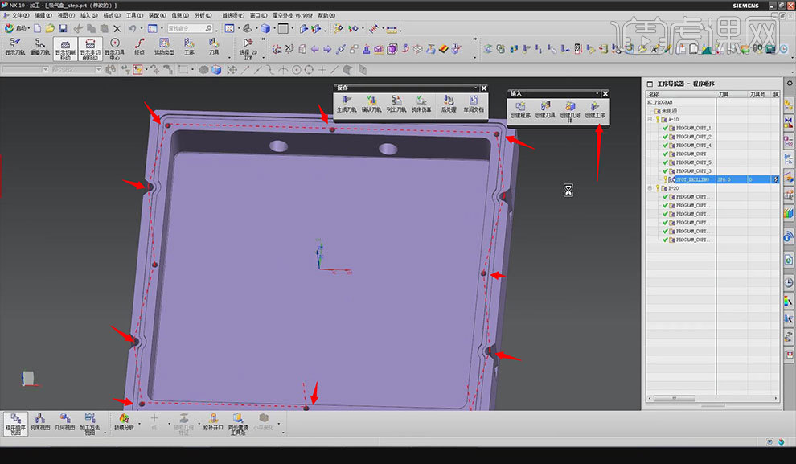The width and height of the screenshot is (796, 464).
Task: Close the 操作 floating toolbar
Action: [x=484, y=88]
